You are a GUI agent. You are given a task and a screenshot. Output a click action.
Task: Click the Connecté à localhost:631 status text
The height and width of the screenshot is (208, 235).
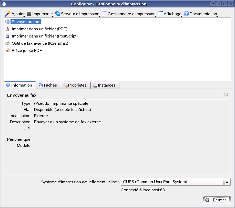click(x=144, y=190)
